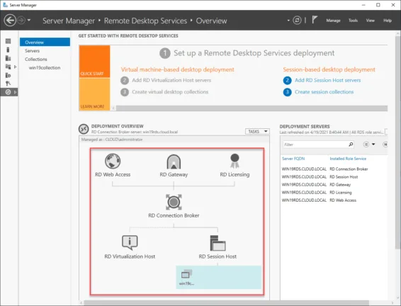The image size is (401, 306).
Task: Select Servers in navigation pane
Action: [x=32, y=50]
